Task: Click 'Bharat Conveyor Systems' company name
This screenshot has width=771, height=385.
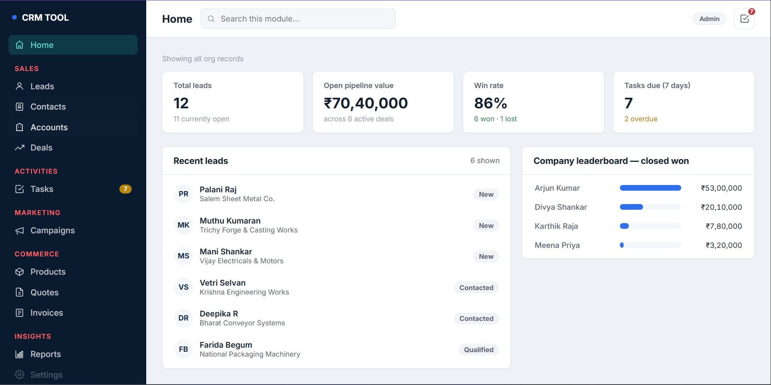Action: click(x=242, y=323)
